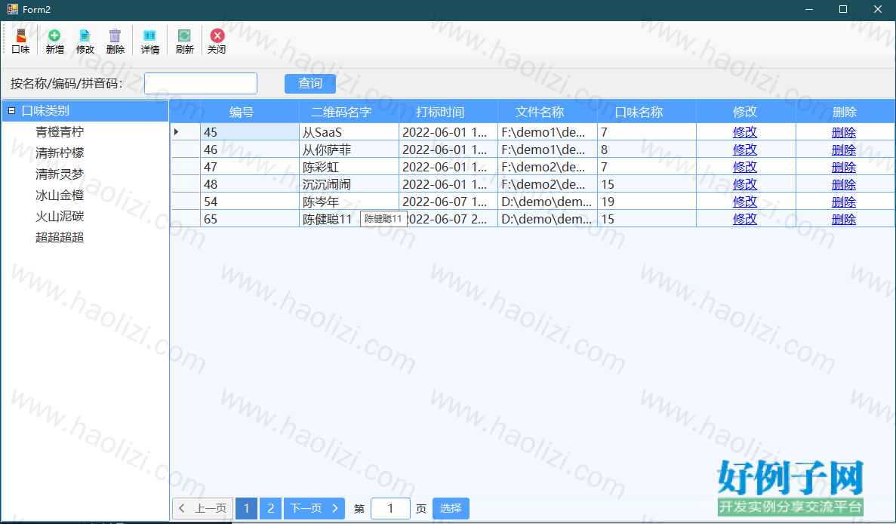Image resolution: width=896 pixels, height=524 pixels.
Task: Go to 下一页 next page
Action: 314,509
